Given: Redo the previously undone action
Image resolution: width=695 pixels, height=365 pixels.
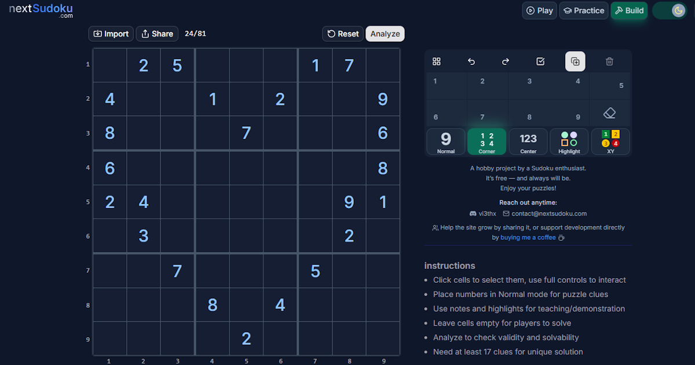Looking at the screenshot, I should 506,61.
